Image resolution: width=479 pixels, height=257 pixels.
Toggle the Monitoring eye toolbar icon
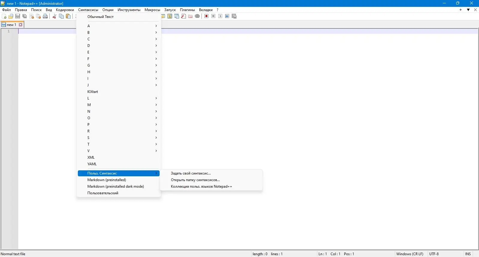click(197, 16)
